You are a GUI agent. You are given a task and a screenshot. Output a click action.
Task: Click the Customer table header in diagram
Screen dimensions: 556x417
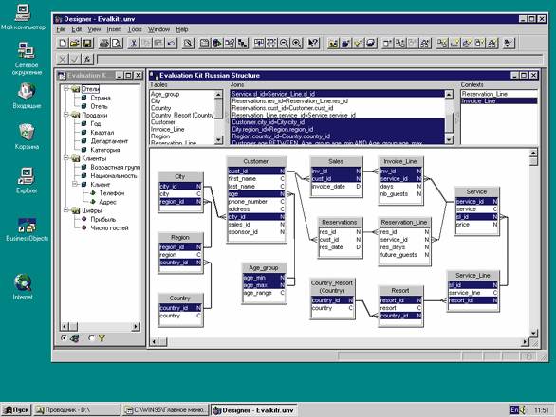pos(256,161)
